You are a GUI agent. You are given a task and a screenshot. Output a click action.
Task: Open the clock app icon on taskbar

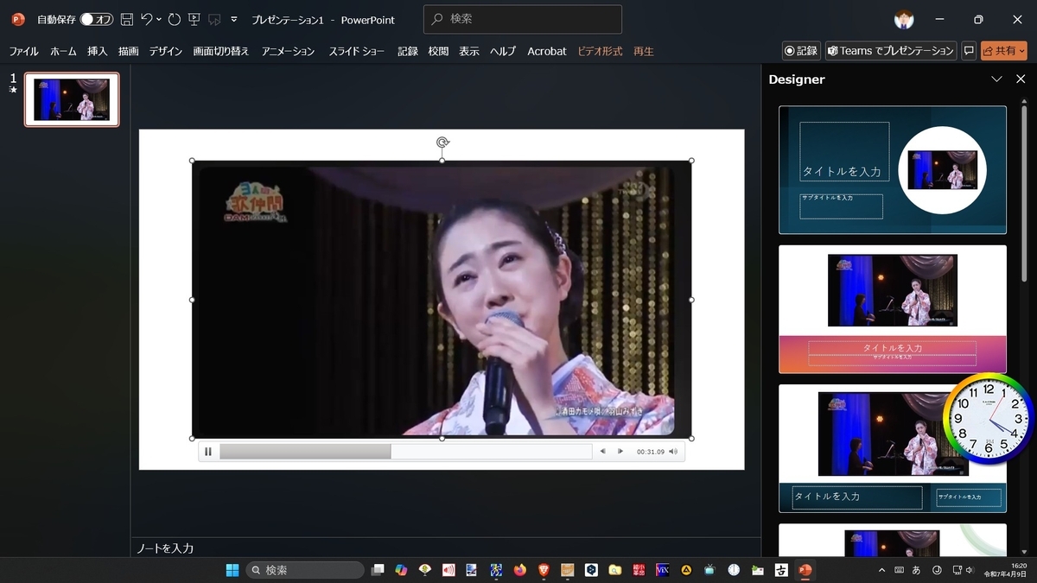734,570
